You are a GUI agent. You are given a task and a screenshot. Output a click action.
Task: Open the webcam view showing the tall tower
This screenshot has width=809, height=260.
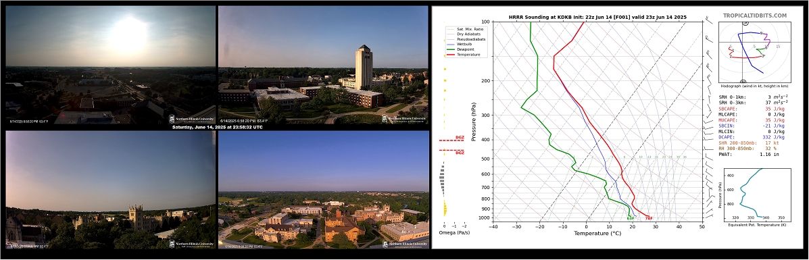tap(323, 65)
